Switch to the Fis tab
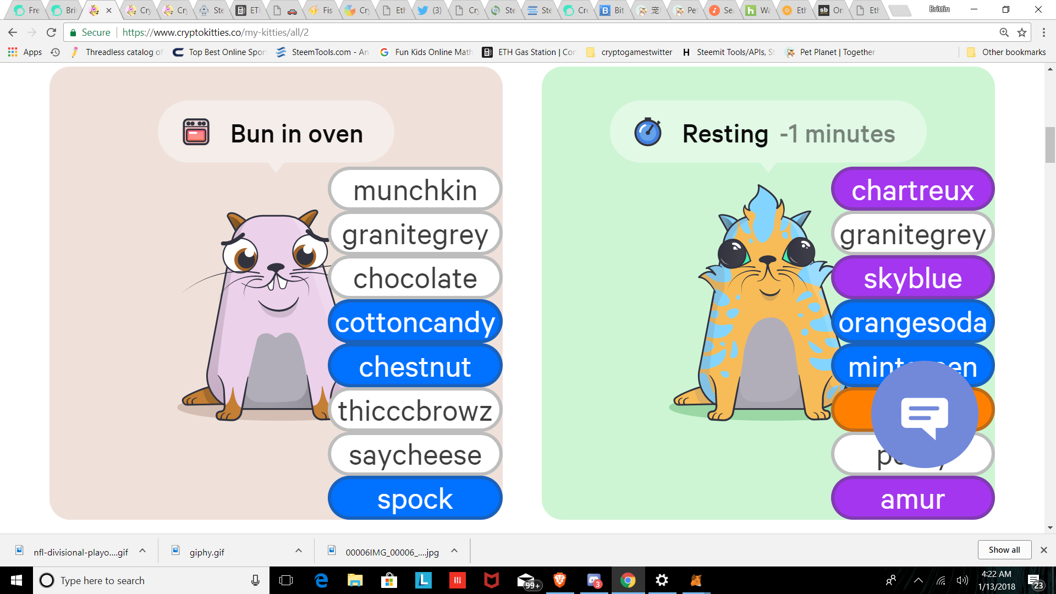The width and height of the screenshot is (1056, 594). 321,10
